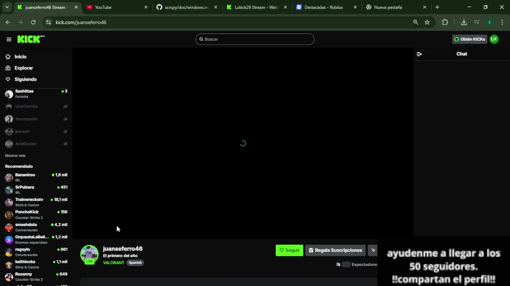Close the Nueva pestaña tab
The width and height of the screenshot is (510, 286).
425,7
